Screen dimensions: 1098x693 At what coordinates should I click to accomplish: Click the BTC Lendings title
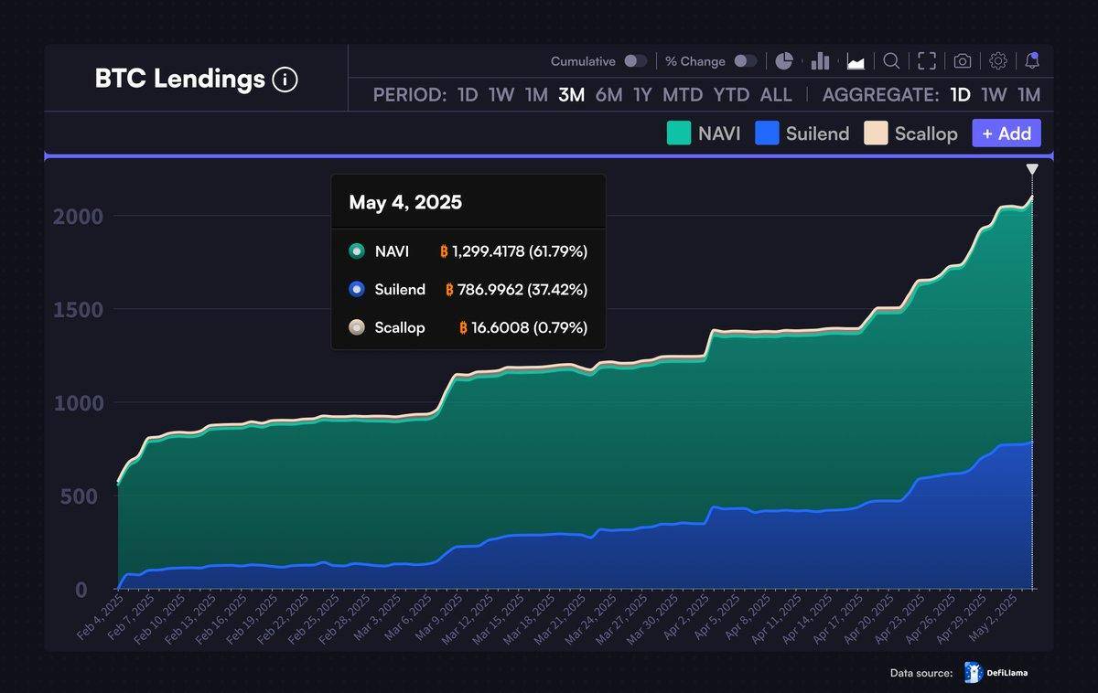tap(179, 80)
